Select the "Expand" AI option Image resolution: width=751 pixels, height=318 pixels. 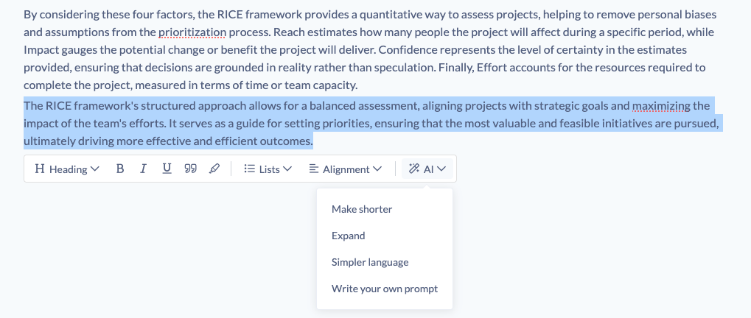click(349, 236)
